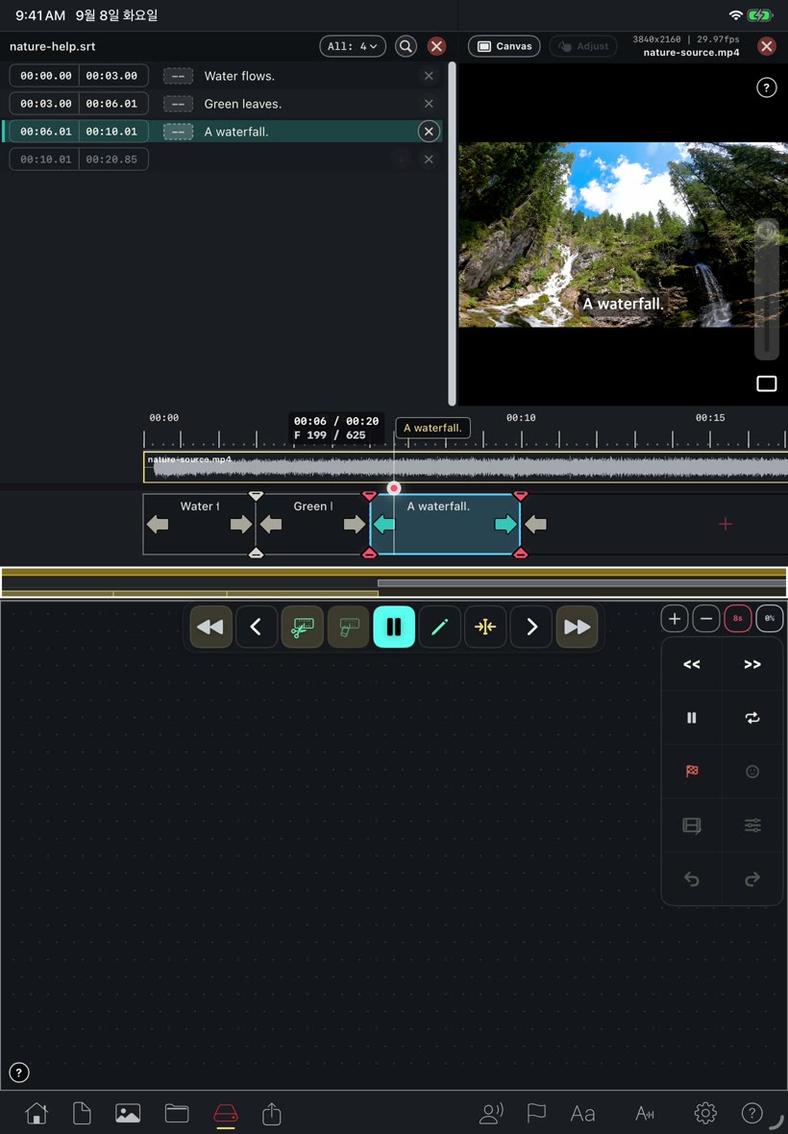
Task: Click the left teal arrow of the A waterfall block
Action: 383,525
